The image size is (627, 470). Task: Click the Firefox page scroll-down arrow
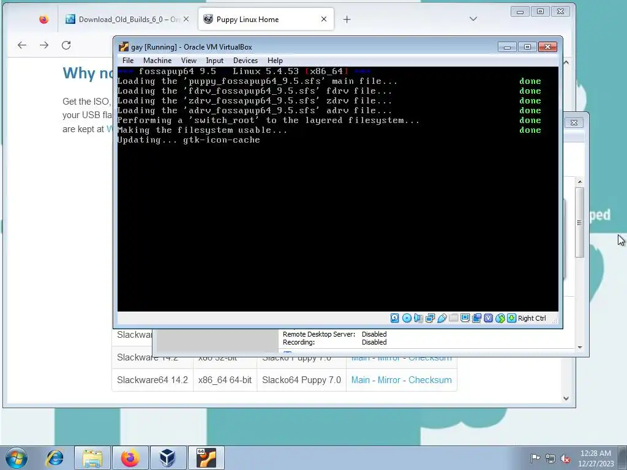pyautogui.click(x=566, y=398)
